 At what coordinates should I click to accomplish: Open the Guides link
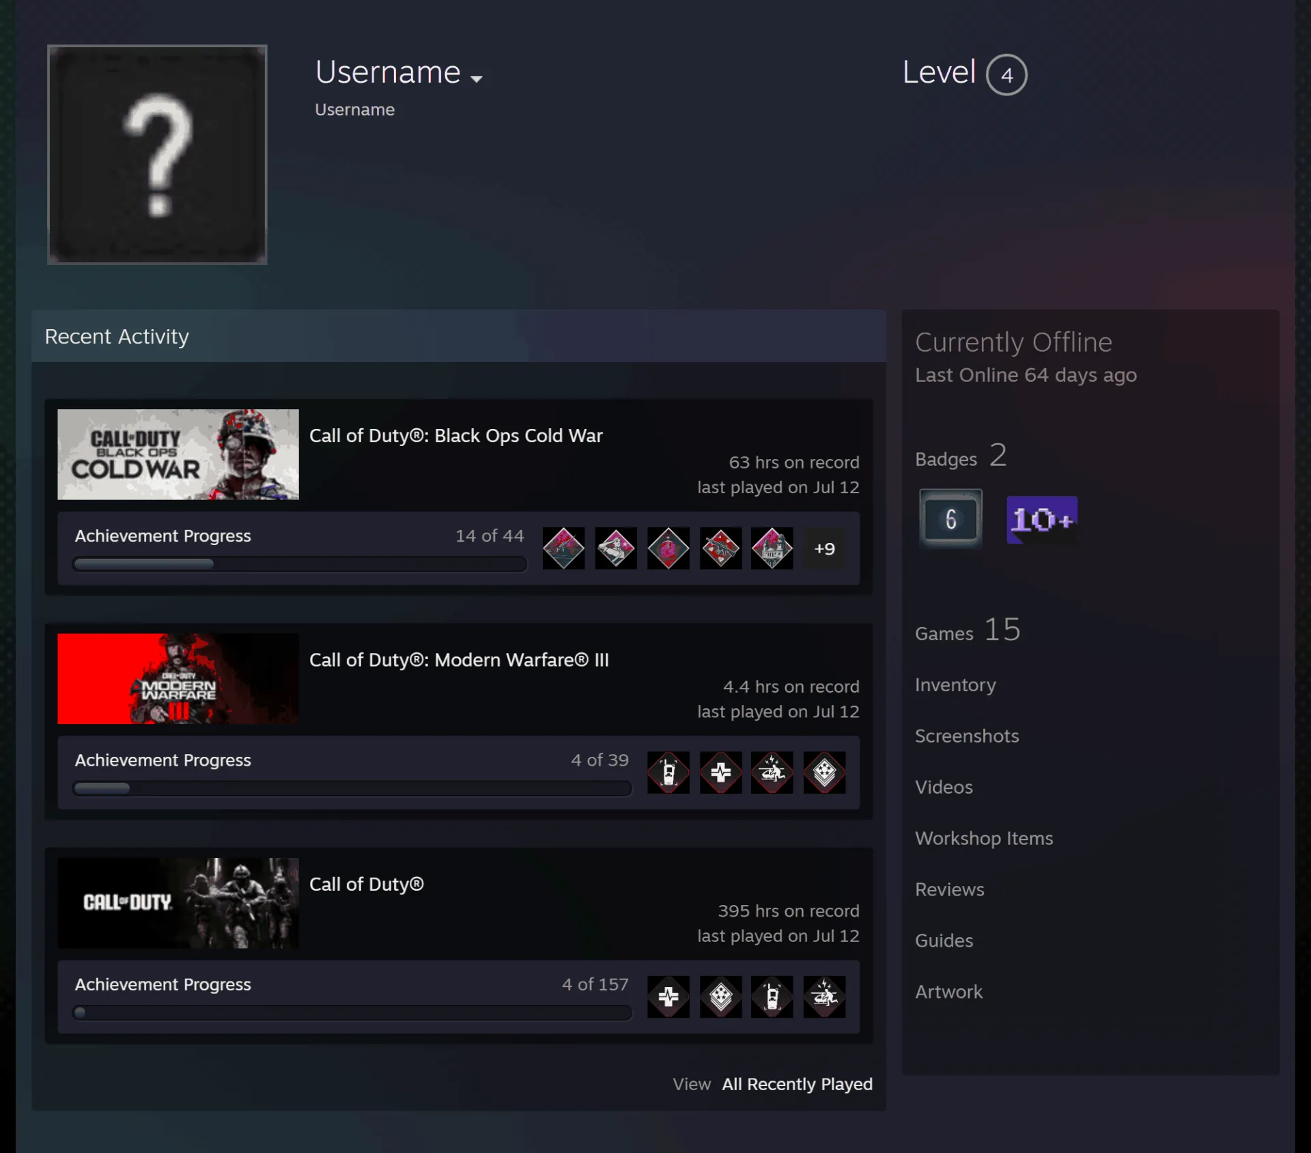tap(944, 941)
